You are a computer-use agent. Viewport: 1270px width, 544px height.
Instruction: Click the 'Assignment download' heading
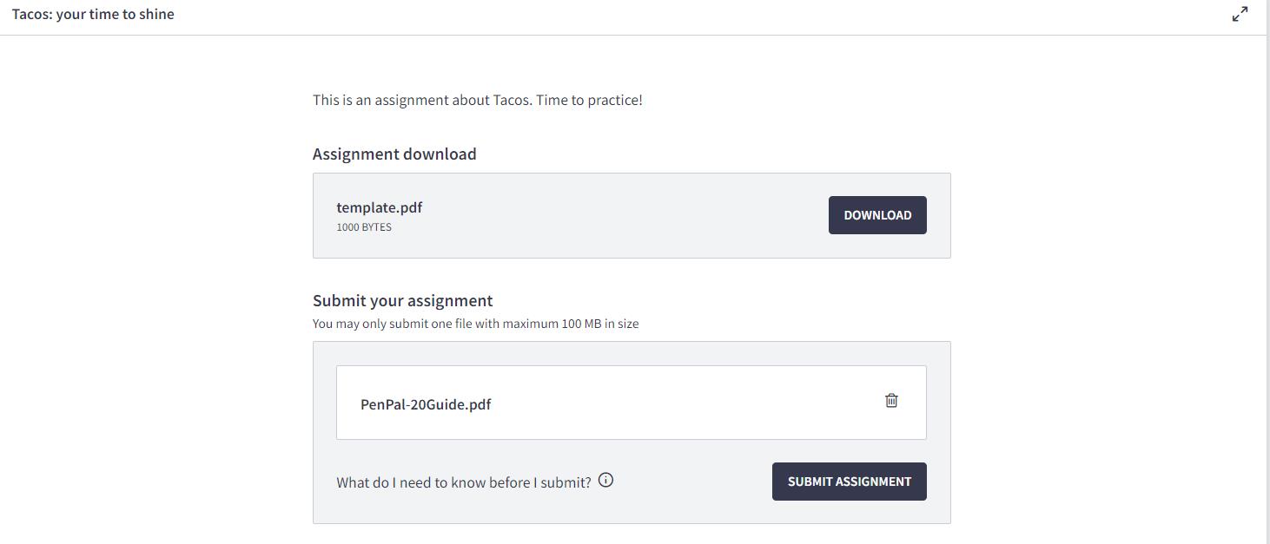394,154
